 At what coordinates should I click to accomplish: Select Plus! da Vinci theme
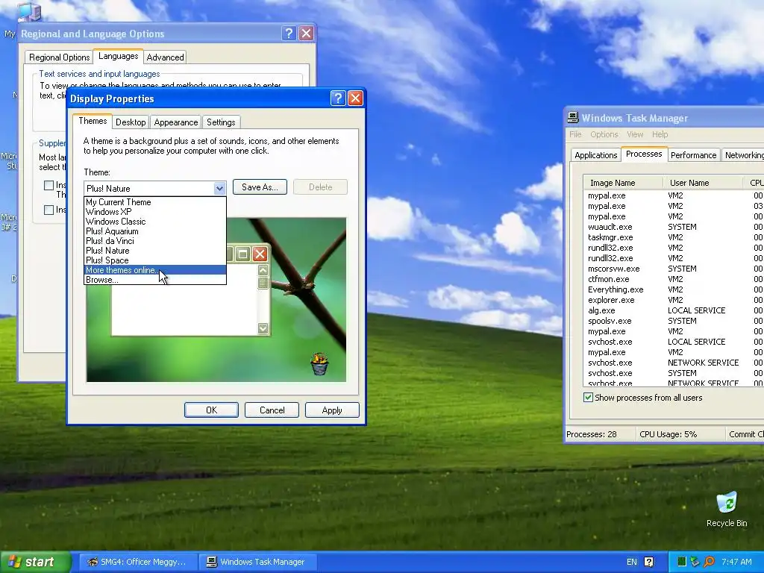pyautogui.click(x=155, y=241)
